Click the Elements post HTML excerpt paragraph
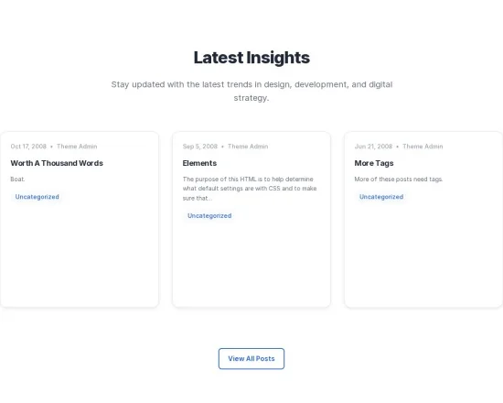503x403 pixels. 250,189
